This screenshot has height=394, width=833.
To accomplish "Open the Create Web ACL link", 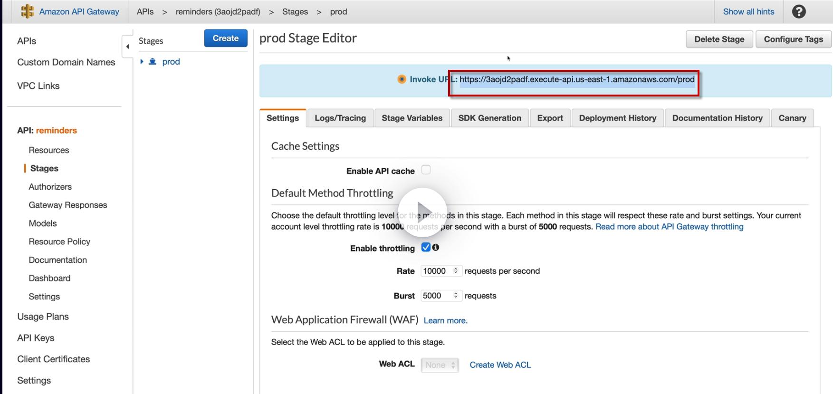I will click(500, 365).
